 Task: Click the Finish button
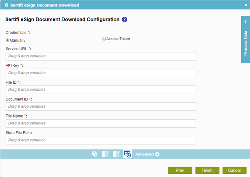point(207,170)
